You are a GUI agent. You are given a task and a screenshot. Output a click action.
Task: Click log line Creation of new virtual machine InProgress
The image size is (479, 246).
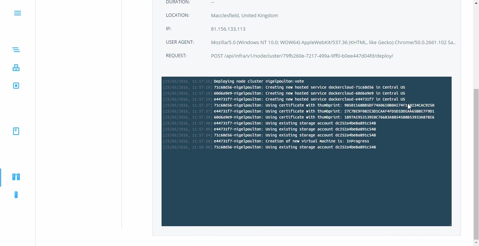point(266,141)
